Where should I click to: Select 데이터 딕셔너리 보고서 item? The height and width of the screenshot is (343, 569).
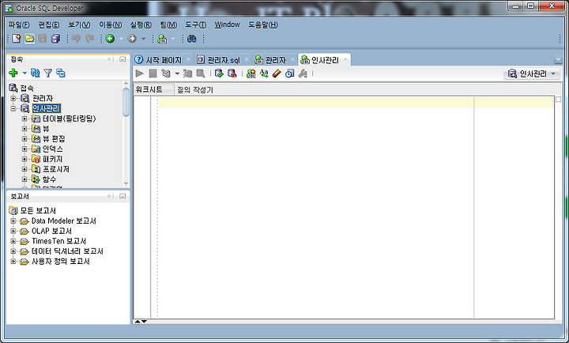pos(67,251)
